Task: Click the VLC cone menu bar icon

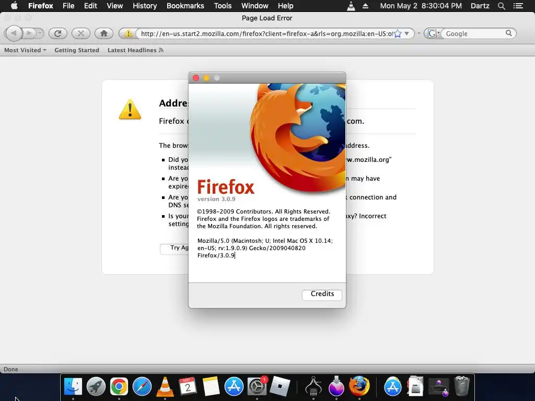Action: (x=351, y=6)
